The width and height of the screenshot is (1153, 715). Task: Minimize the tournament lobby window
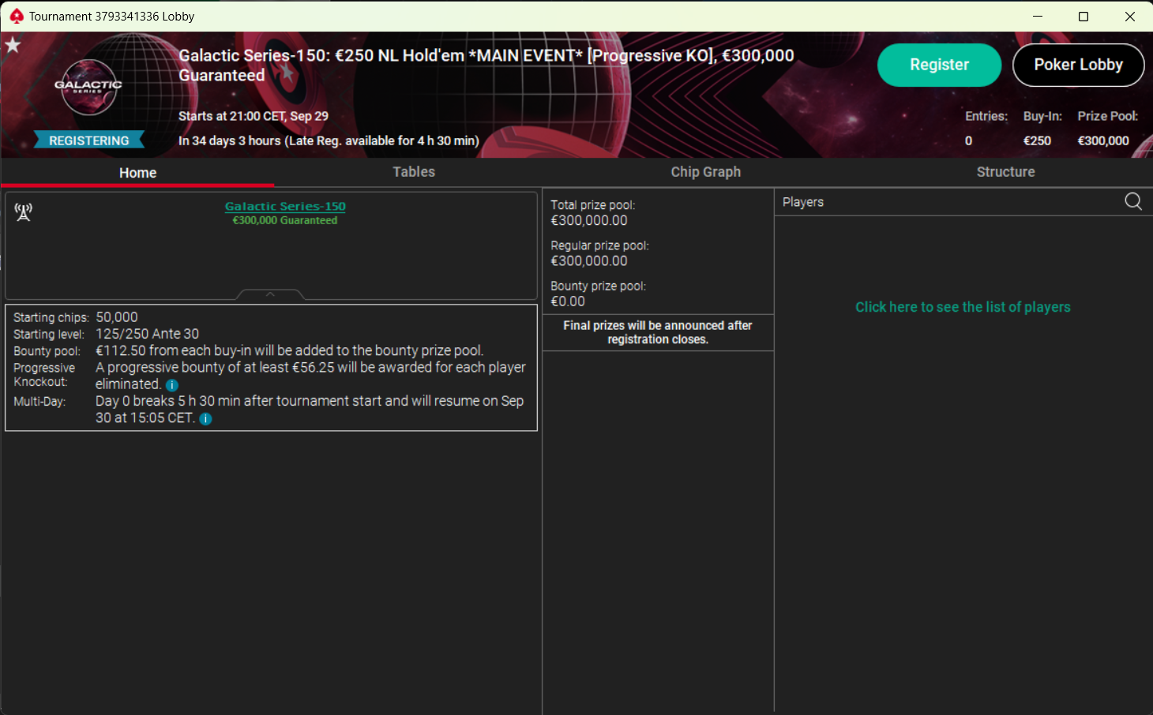pos(1038,16)
